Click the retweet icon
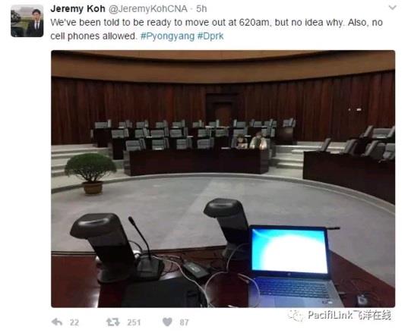 click(x=113, y=322)
